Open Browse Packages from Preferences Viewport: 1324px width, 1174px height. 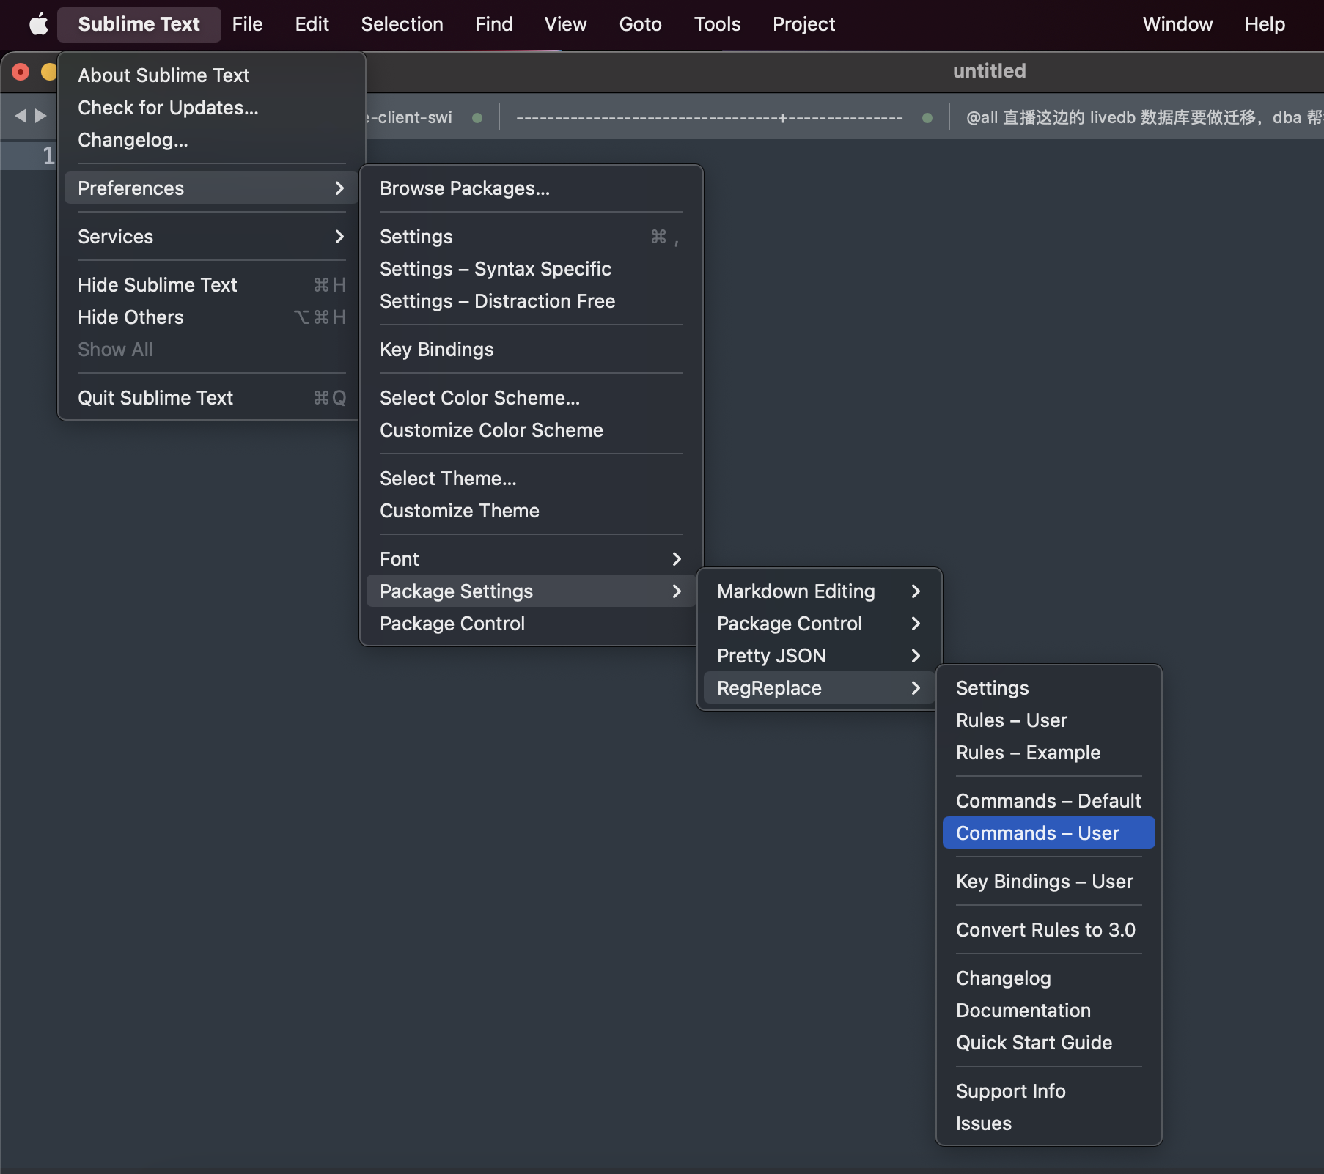464,188
